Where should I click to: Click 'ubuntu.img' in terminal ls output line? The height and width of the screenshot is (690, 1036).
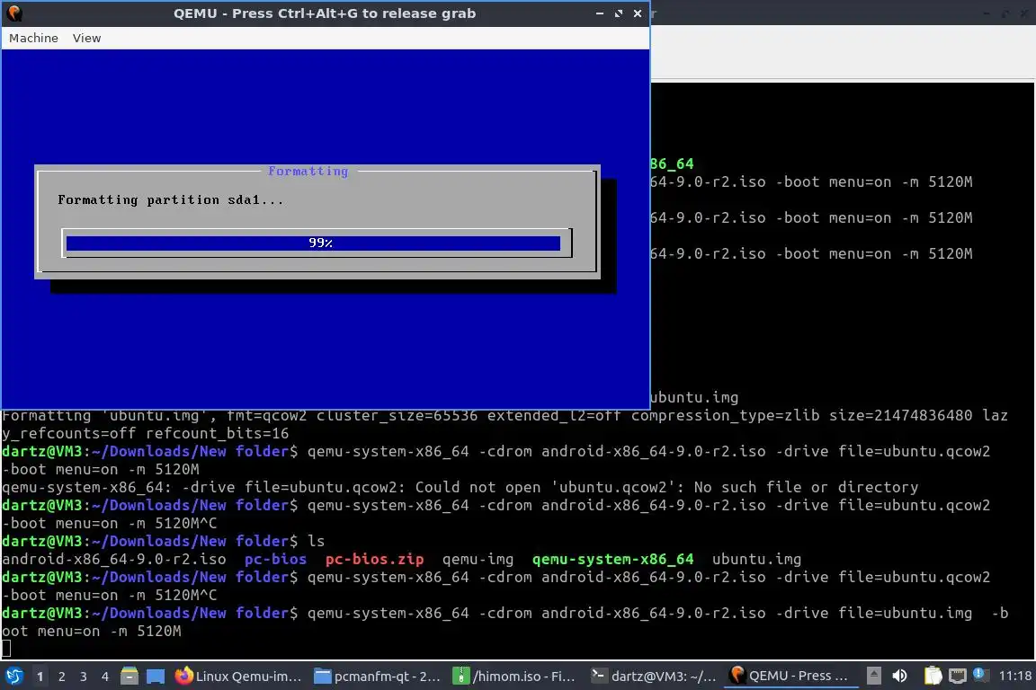(756, 559)
